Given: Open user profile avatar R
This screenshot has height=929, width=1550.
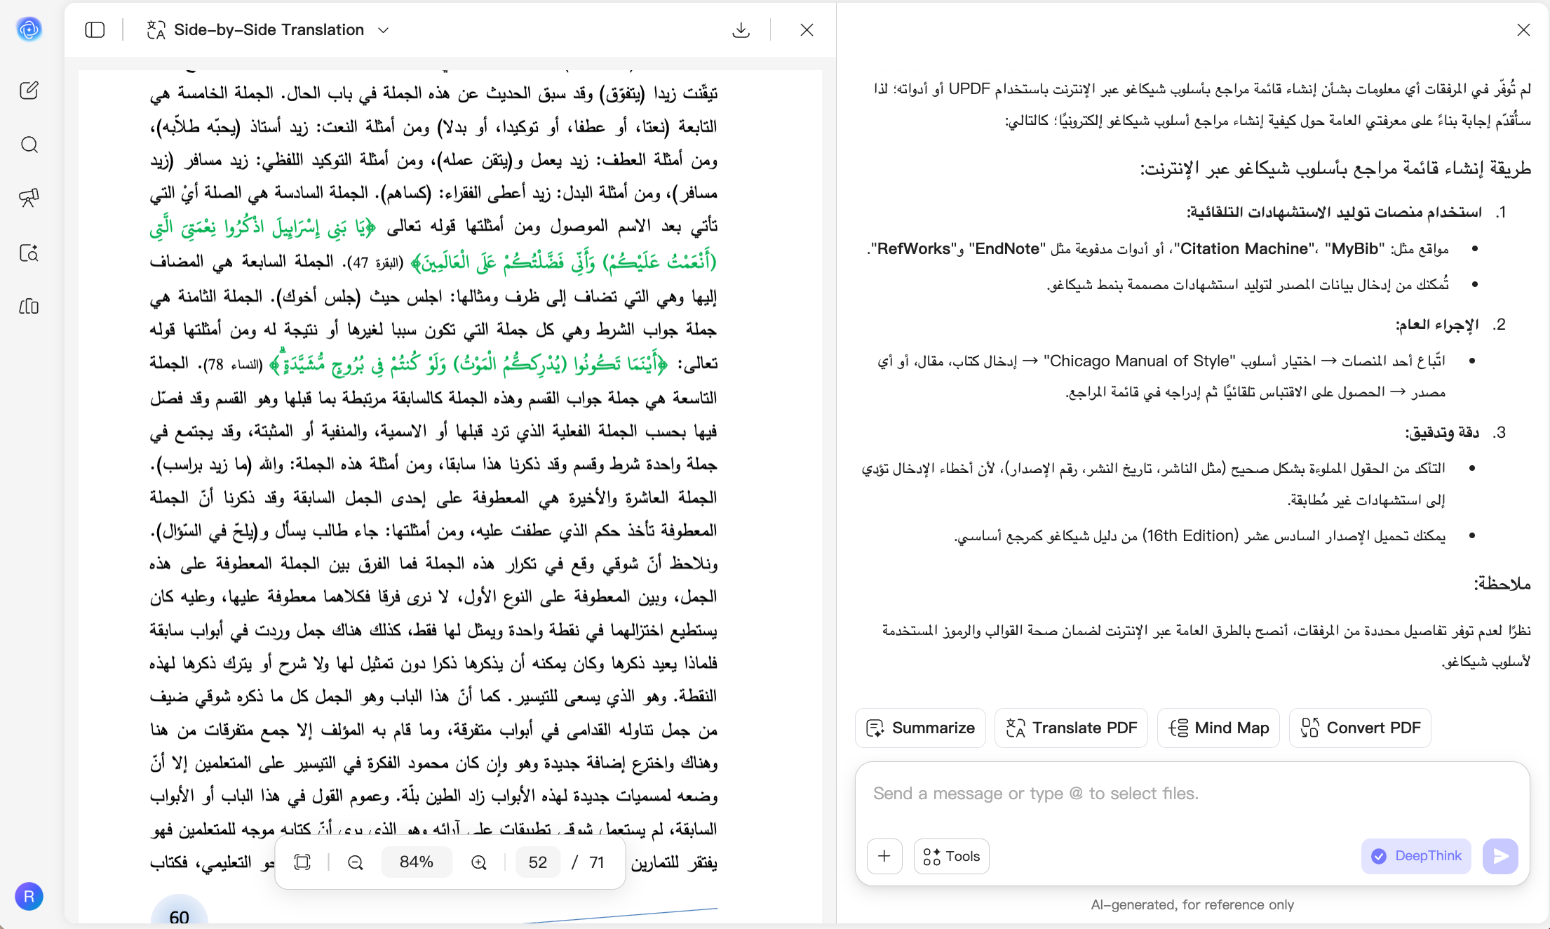Looking at the screenshot, I should 29,896.
